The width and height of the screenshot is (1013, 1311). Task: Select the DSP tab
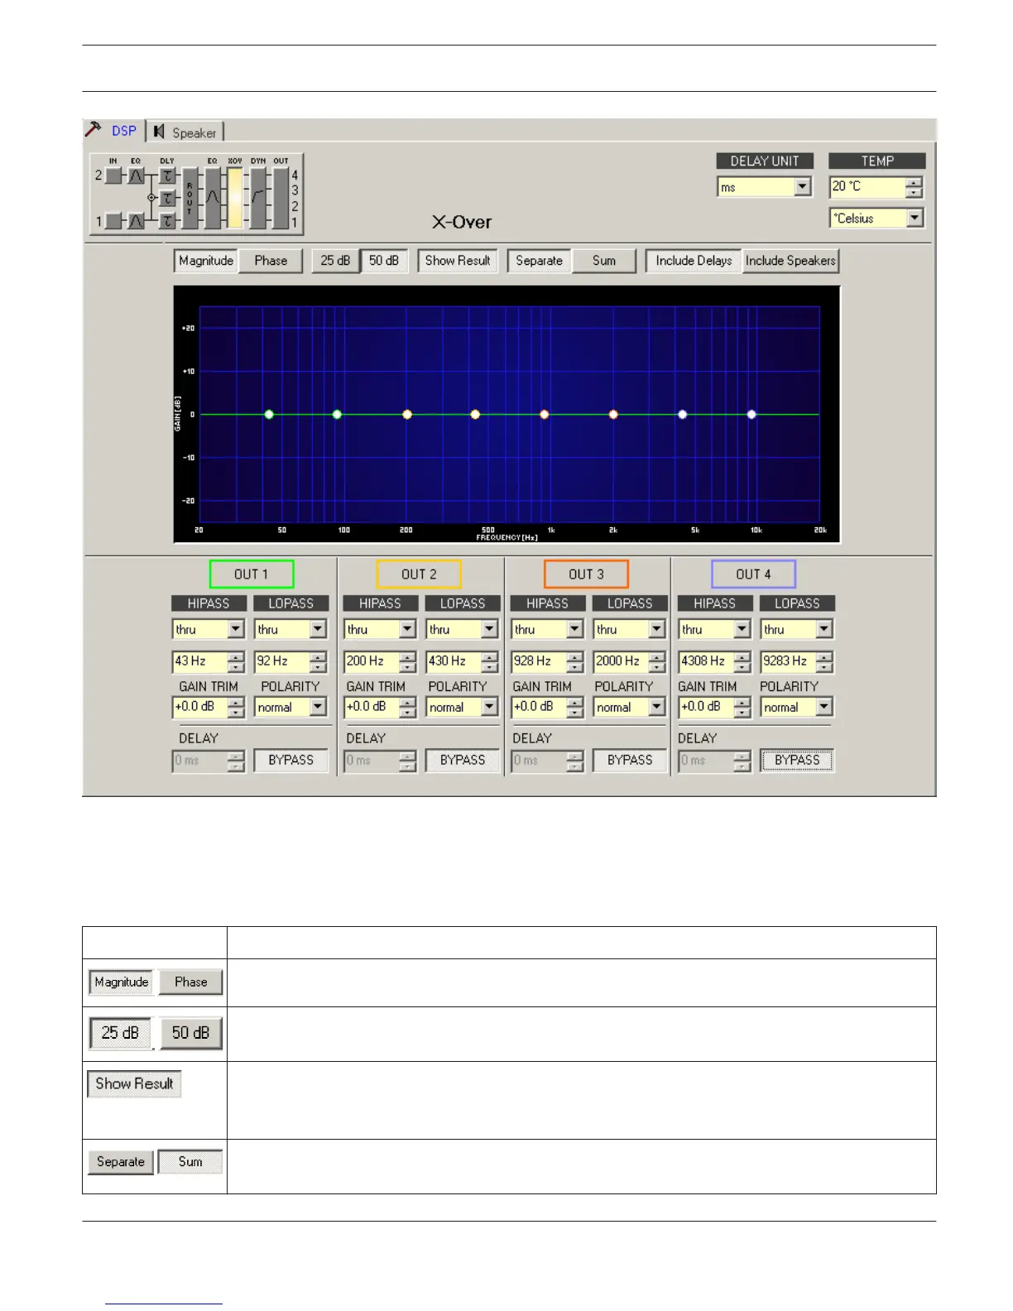114,131
